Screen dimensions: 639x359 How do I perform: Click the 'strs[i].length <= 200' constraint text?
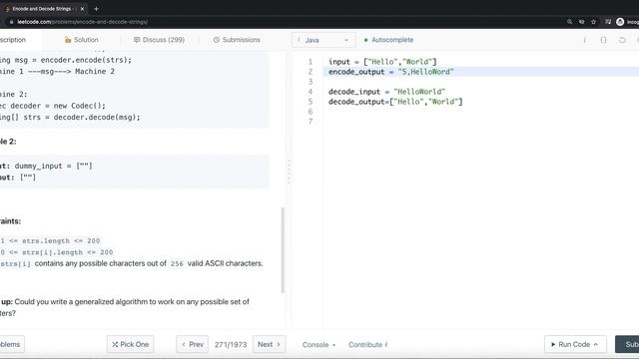67,252
